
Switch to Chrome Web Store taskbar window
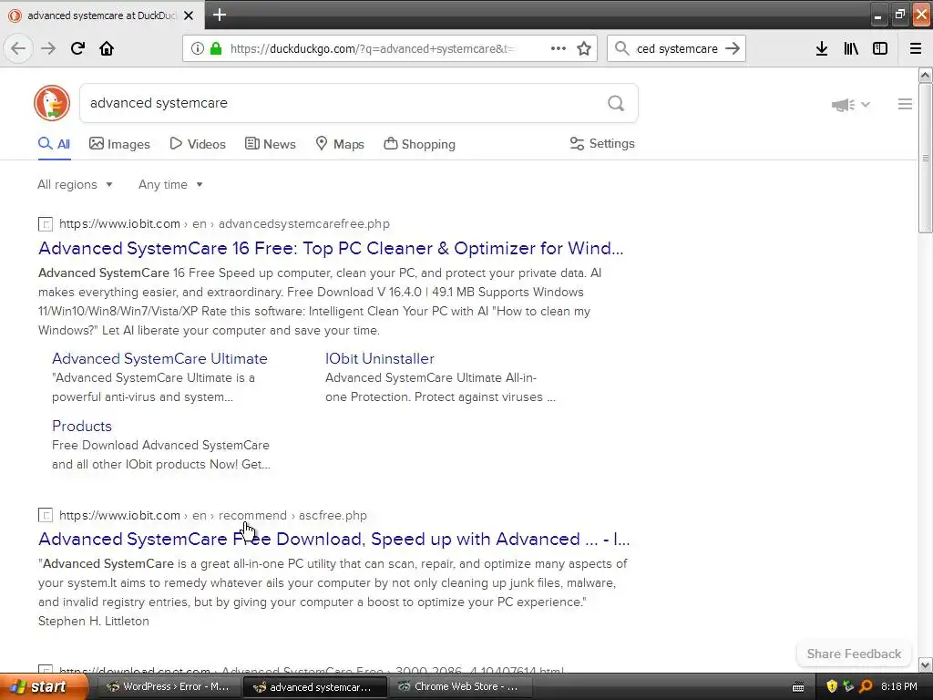coord(459,687)
